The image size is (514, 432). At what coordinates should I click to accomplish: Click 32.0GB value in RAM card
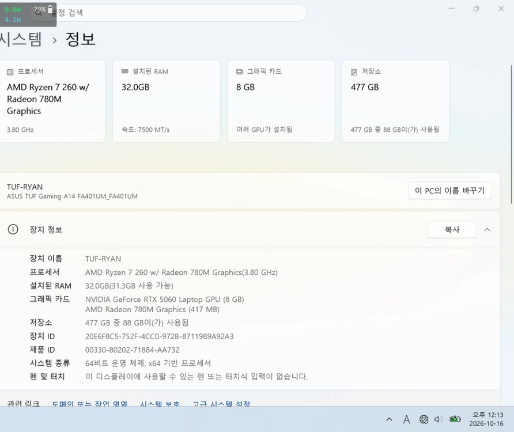(135, 87)
